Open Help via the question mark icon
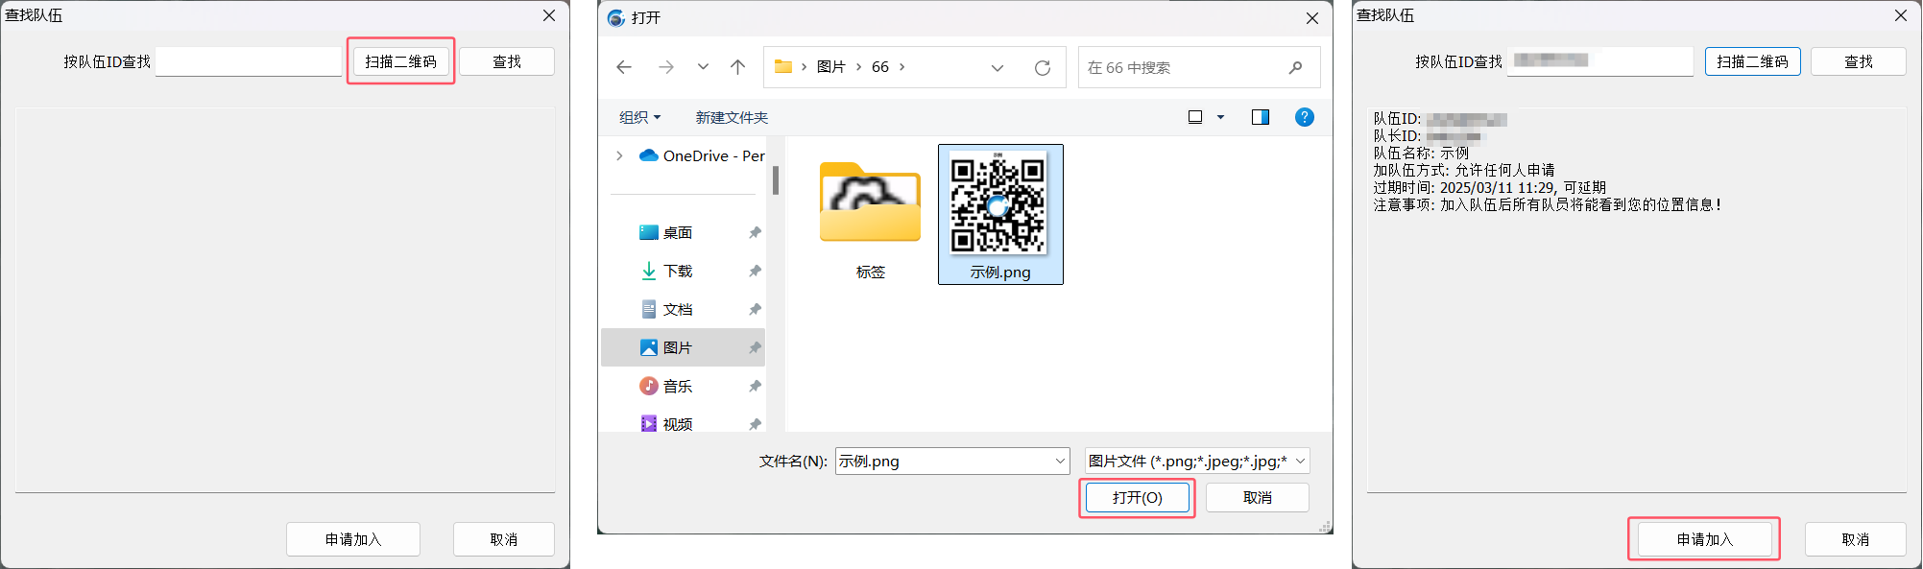Viewport: 1923px width, 569px height. [x=1305, y=117]
